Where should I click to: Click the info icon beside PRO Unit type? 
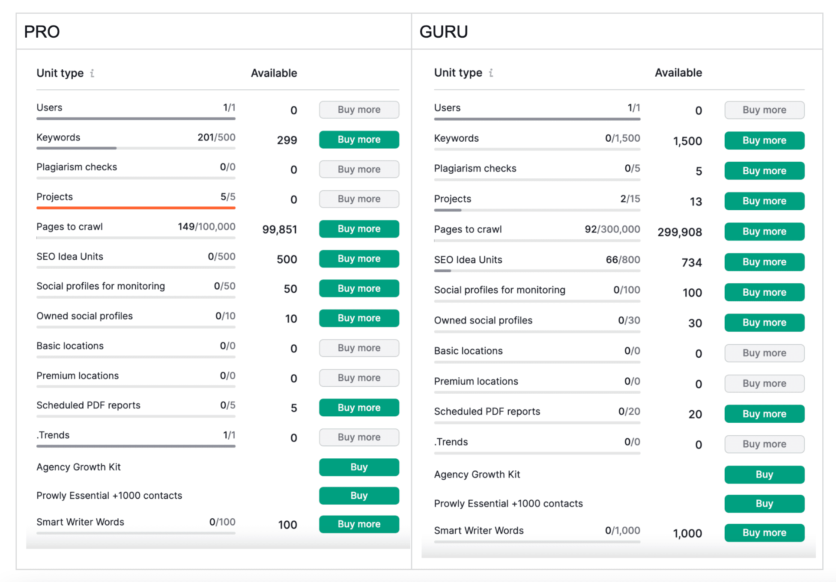click(92, 73)
